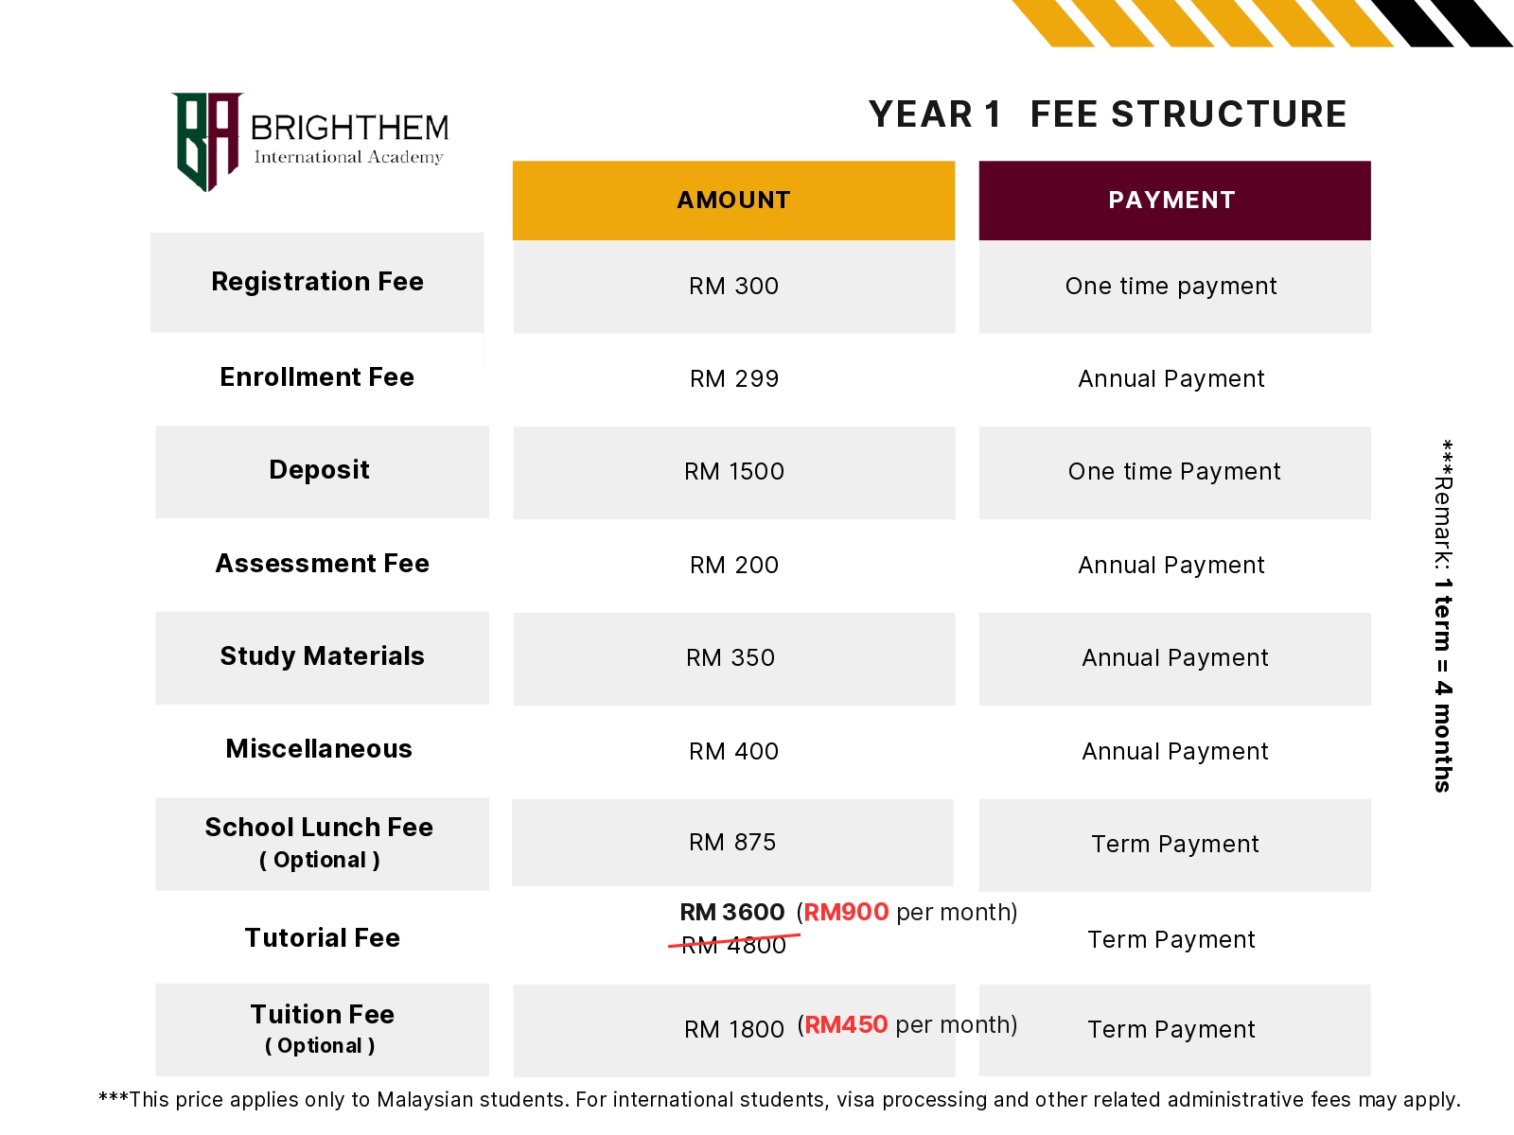Click the vertical term remark text
Viewport: 1514px width, 1135px height.
tap(1442, 615)
